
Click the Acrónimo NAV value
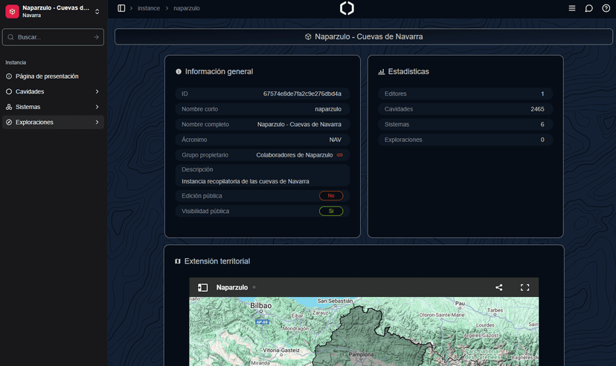335,140
